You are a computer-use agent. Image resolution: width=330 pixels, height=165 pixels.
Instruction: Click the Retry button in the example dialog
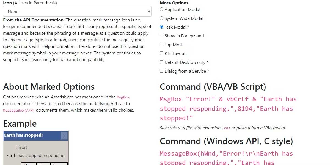43,164
